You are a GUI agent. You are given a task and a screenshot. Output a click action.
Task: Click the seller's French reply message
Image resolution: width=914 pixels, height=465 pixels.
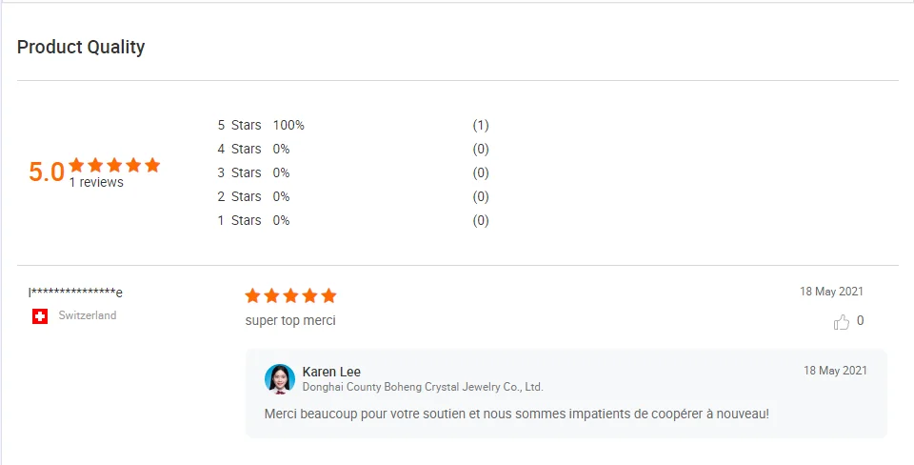(516, 414)
